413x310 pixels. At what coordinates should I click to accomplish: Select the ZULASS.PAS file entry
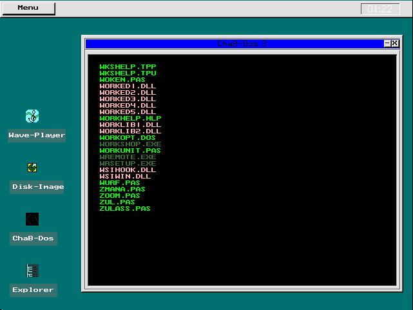click(125, 209)
